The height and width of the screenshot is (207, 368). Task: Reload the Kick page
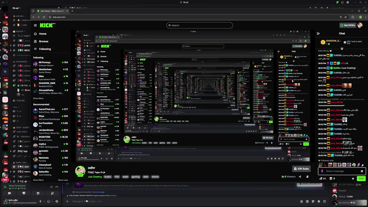click(44, 17)
